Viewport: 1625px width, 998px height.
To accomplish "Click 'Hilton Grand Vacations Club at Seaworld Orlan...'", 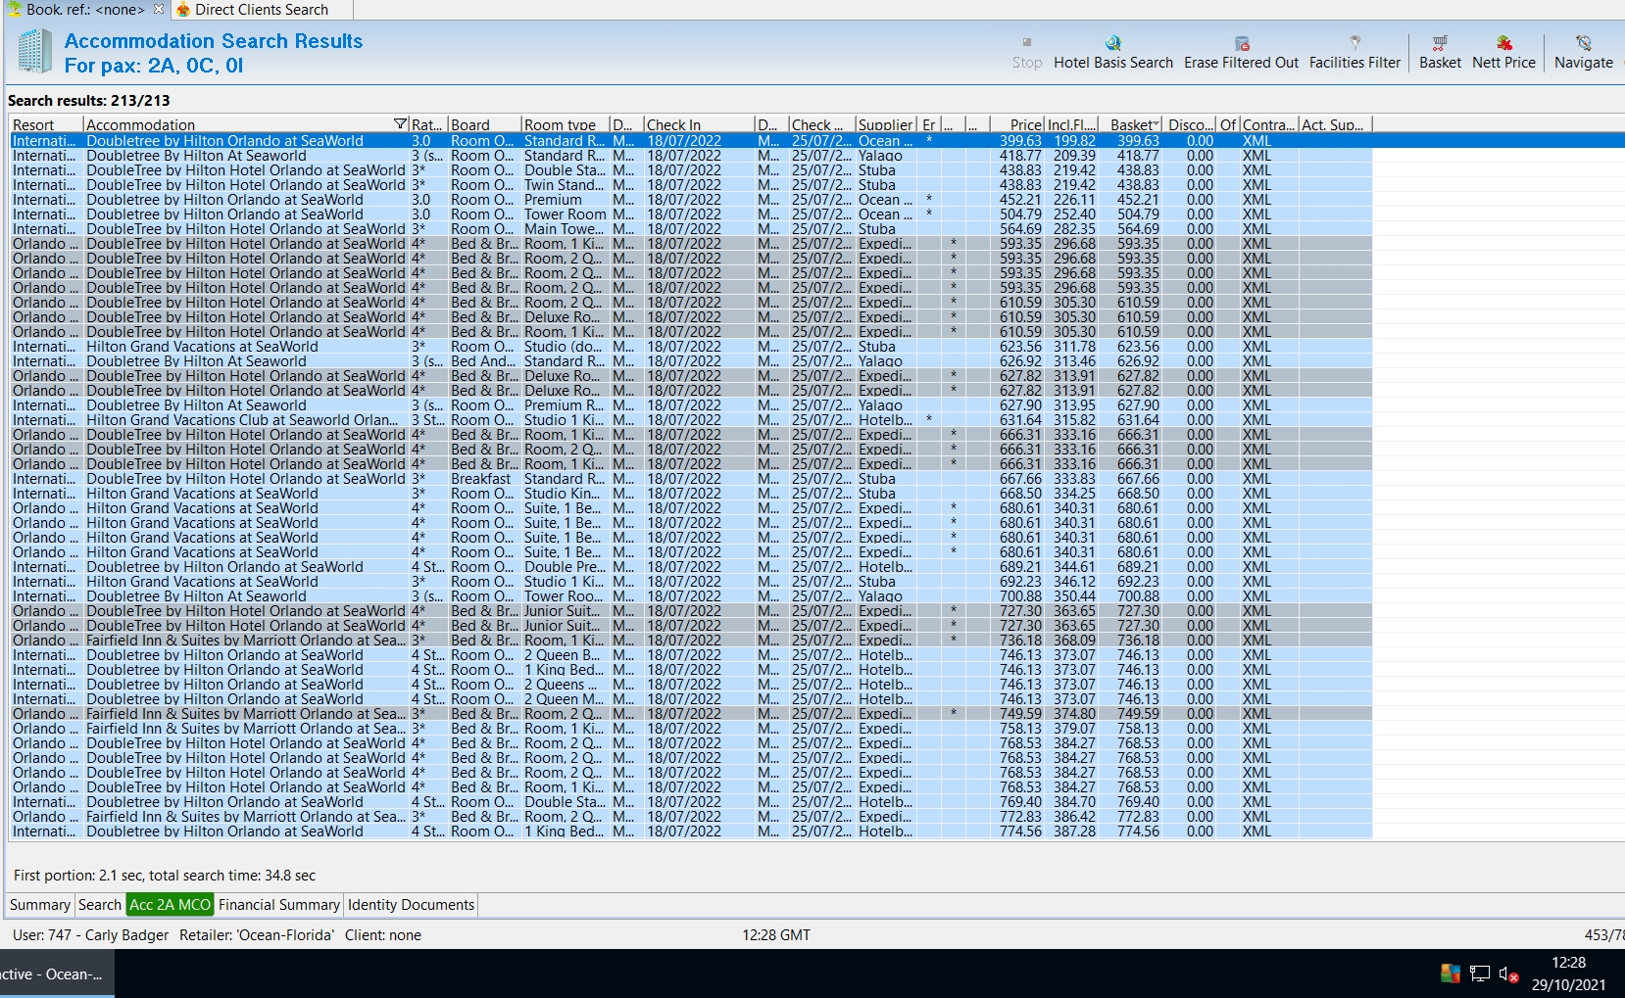I will (242, 420).
